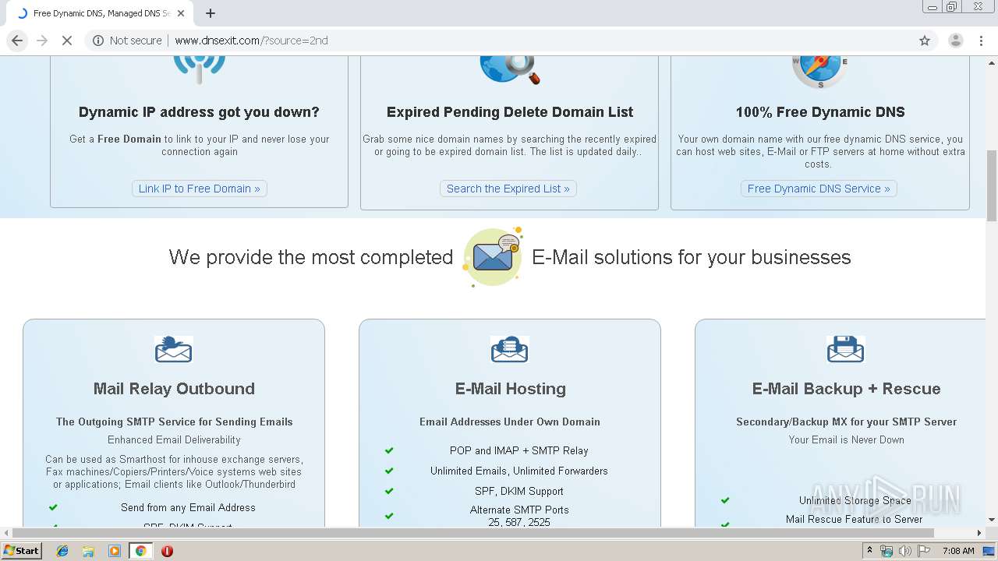Viewport: 998px width, 561px height.
Task: Click the taskbar clock 7:08 AM
Action: pos(958,551)
